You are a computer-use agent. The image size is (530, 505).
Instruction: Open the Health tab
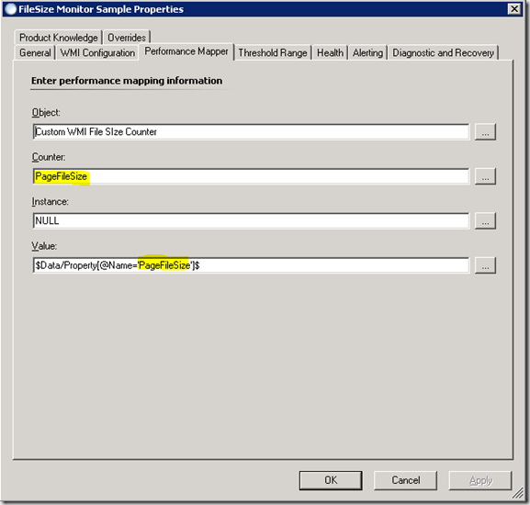(330, 53)
